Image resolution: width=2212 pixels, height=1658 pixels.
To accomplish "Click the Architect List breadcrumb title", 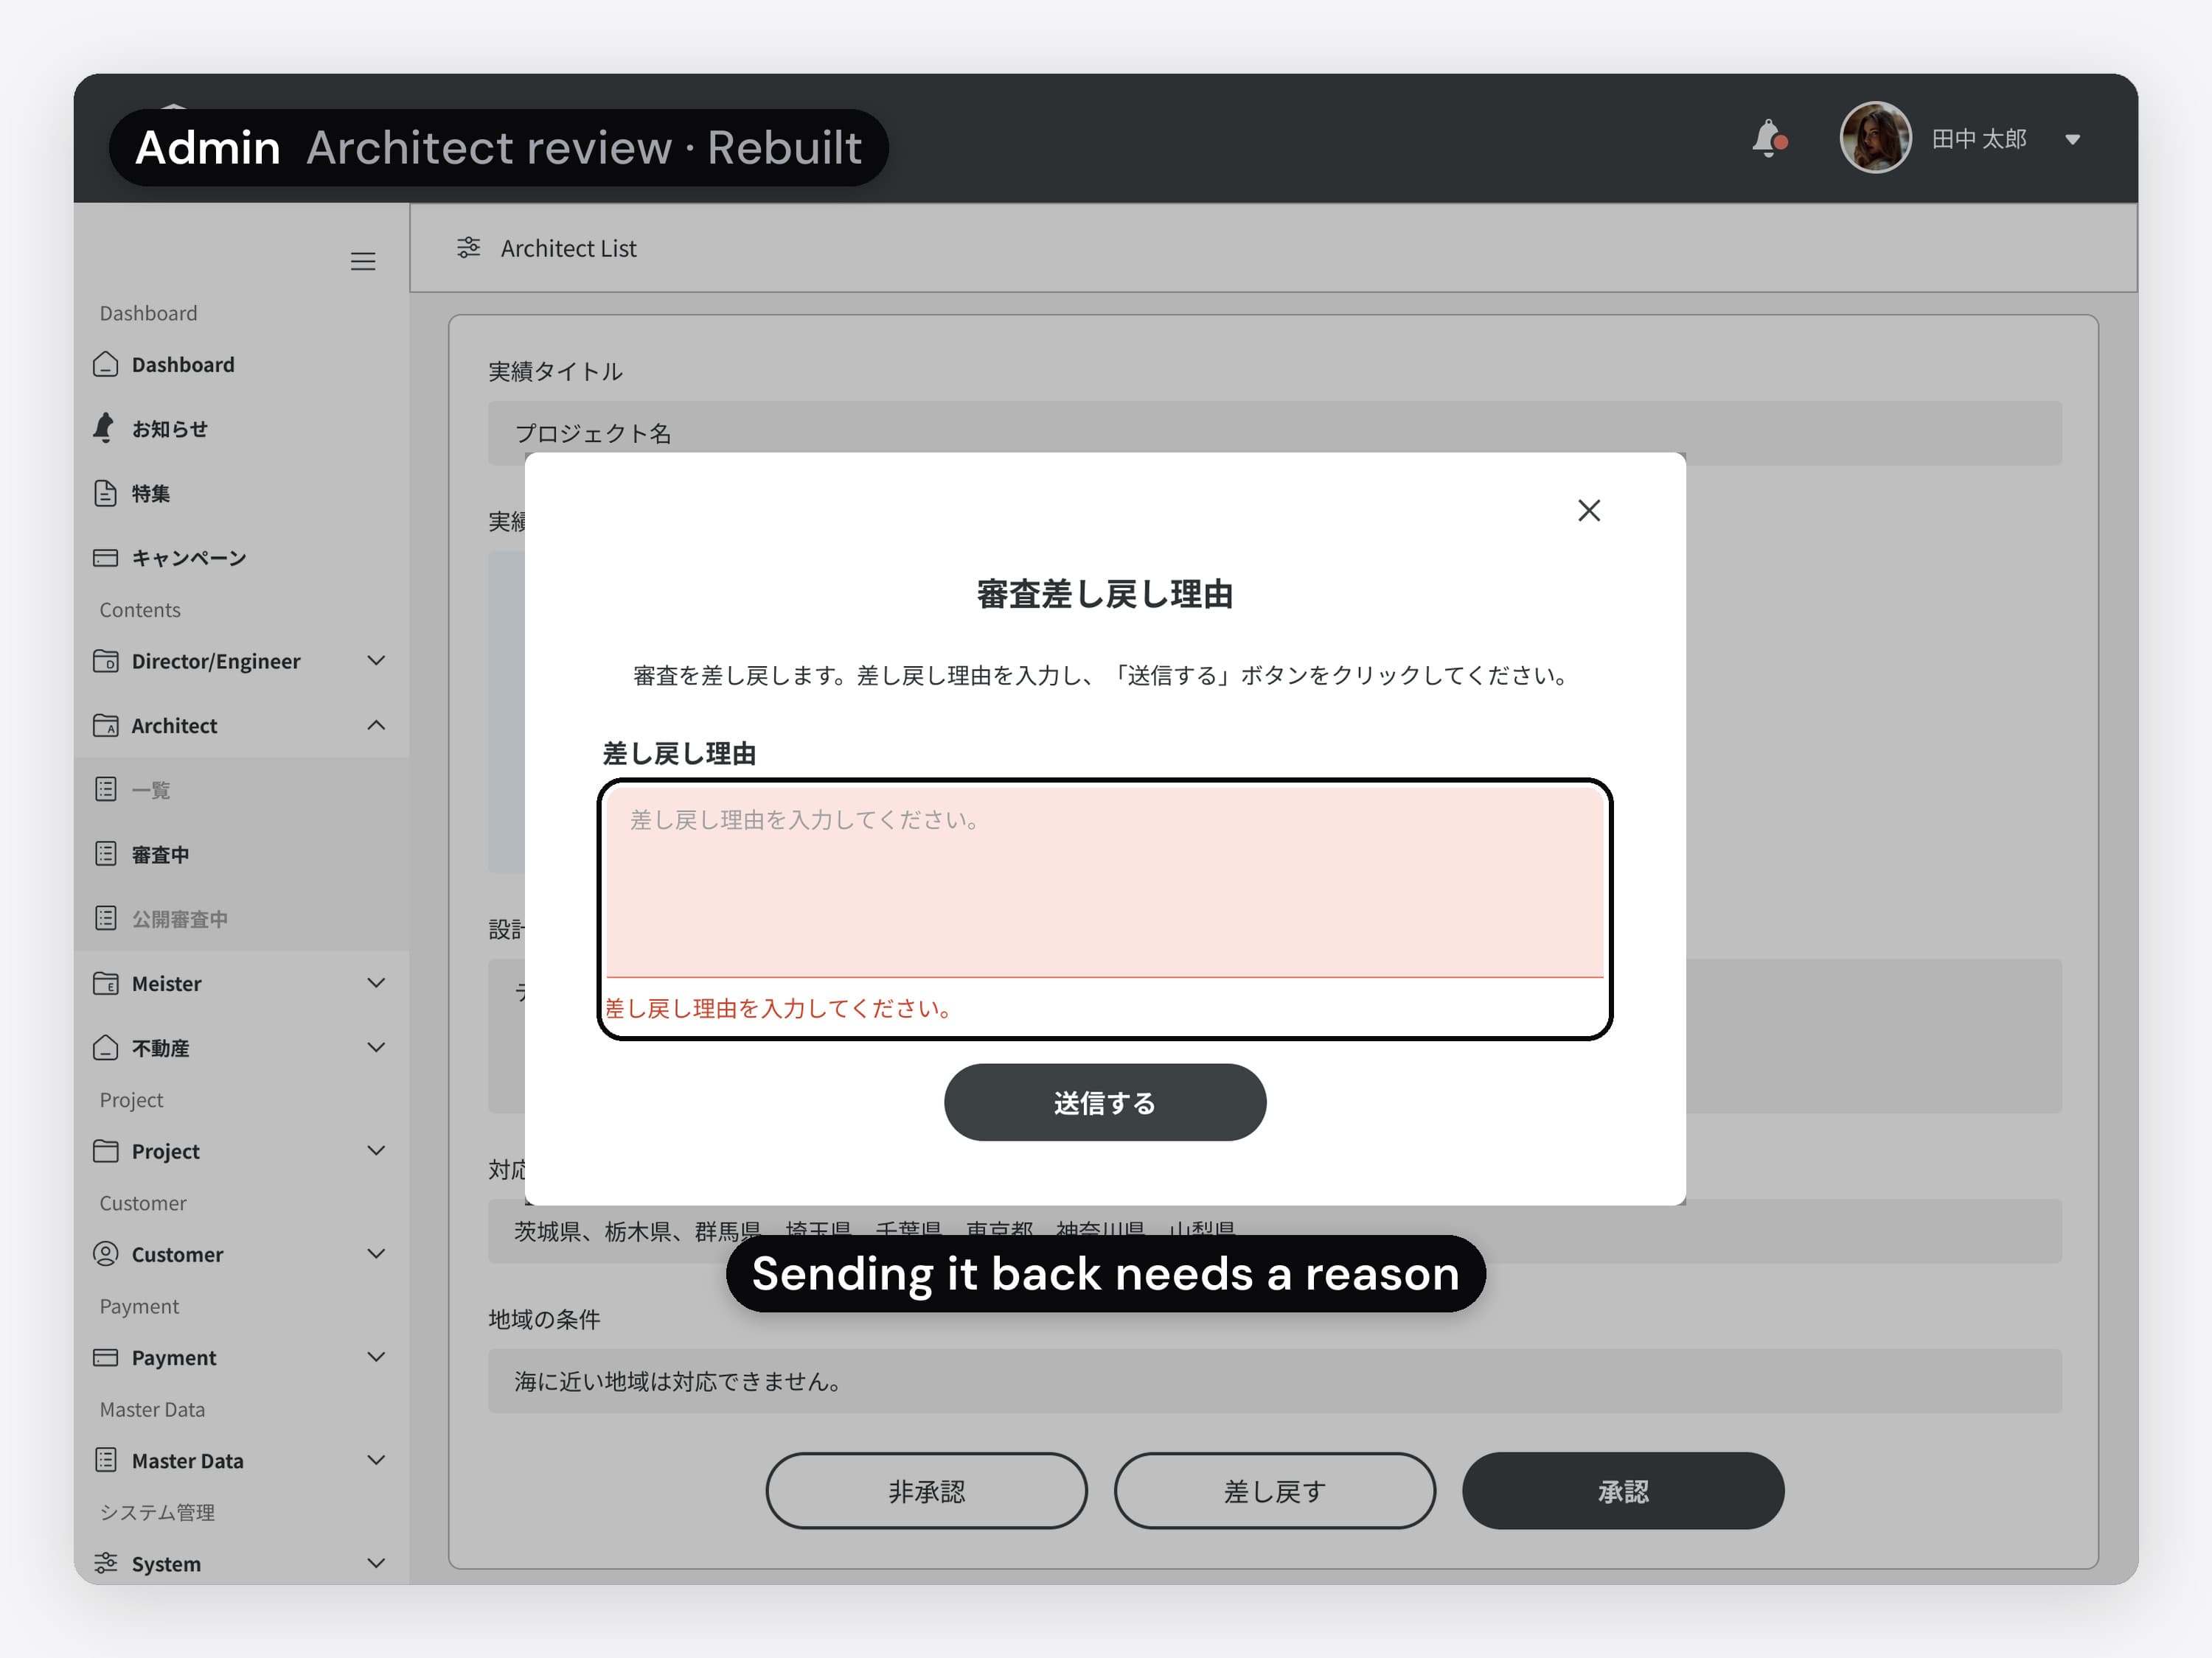I will click(x=568, y=248).
